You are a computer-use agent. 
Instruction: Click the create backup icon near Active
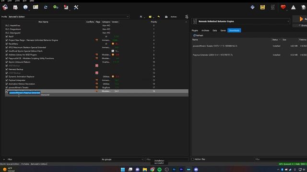coord(166,17)
